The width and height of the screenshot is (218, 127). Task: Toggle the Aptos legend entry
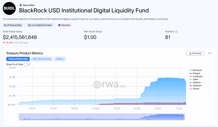[x=195, y=79]
